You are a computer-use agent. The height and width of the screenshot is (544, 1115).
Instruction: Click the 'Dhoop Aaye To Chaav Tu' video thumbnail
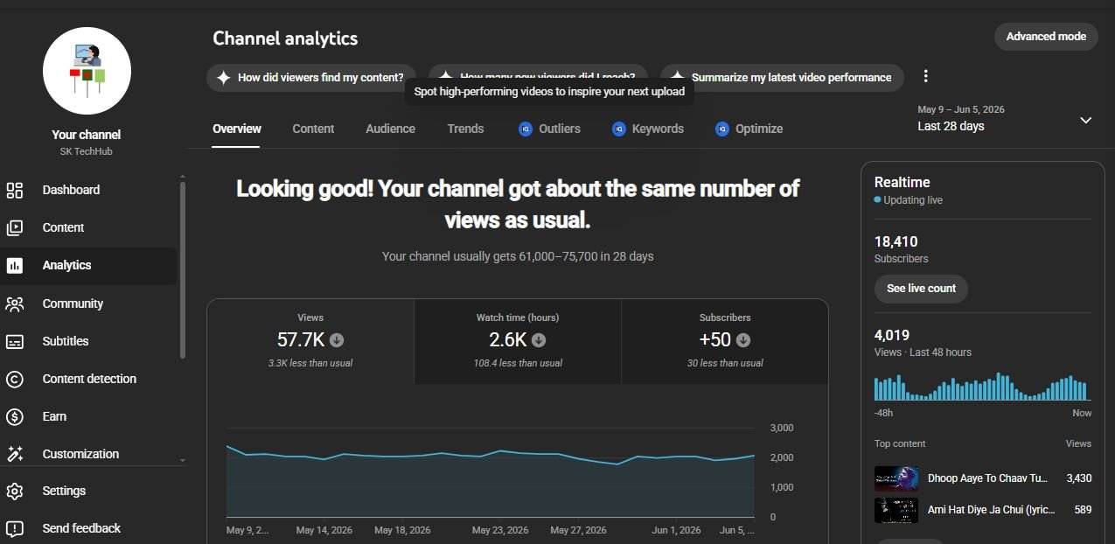[896, 478]
